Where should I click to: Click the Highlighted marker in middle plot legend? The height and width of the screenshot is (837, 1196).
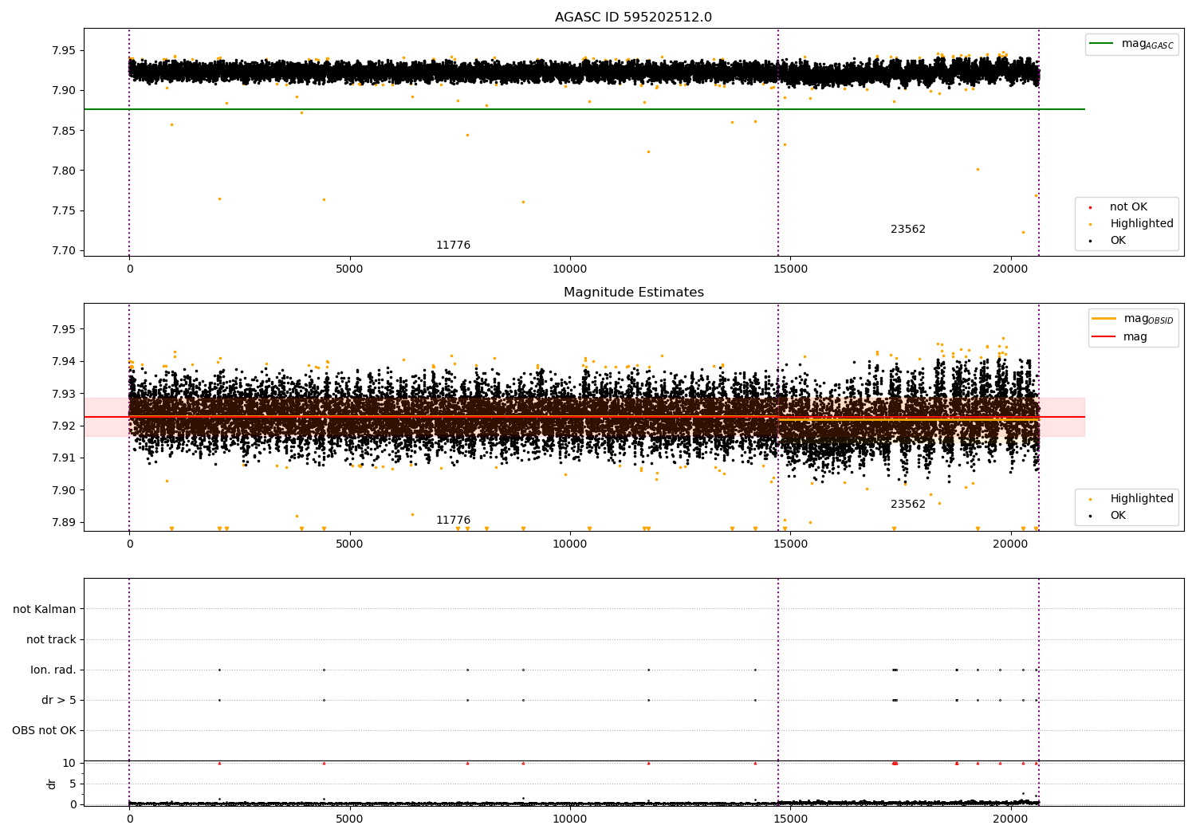click(x=1090, y=499)
